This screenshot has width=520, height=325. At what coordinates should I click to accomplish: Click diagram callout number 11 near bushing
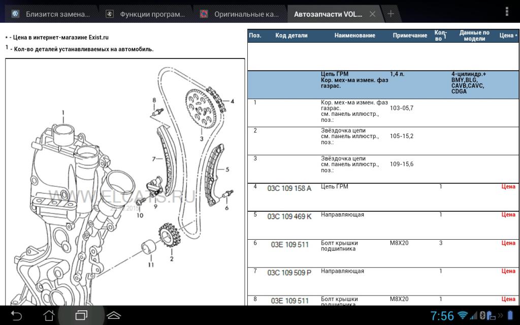click(151, 264)
